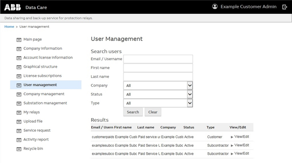Open Activity report from sidebar
The width and height of the screenshot is (292, 163).
click(x=36, y=139)
